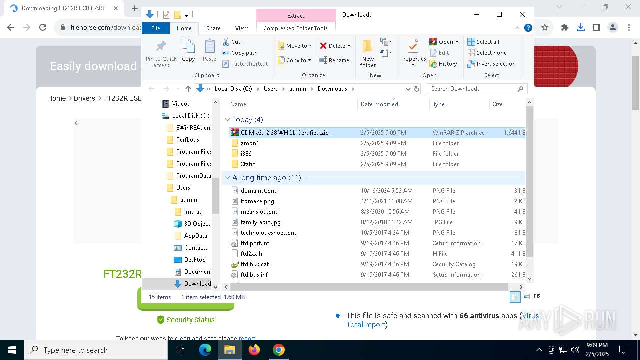Viewport: 640px width, 360px height.
Task: Click the Delete button in ribbon
Action: [x=335, y=46]
